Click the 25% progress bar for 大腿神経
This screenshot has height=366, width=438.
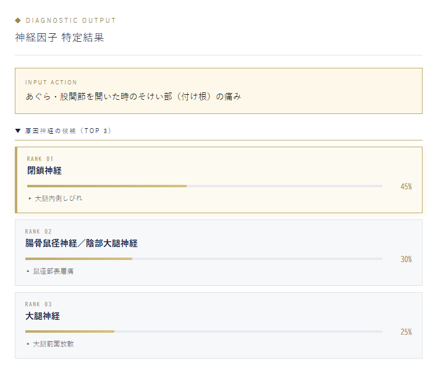(x=204, y=331)
